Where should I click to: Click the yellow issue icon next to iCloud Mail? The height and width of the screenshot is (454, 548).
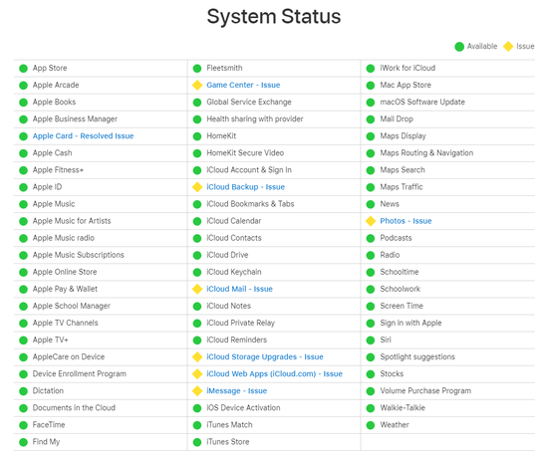[197, 289]
